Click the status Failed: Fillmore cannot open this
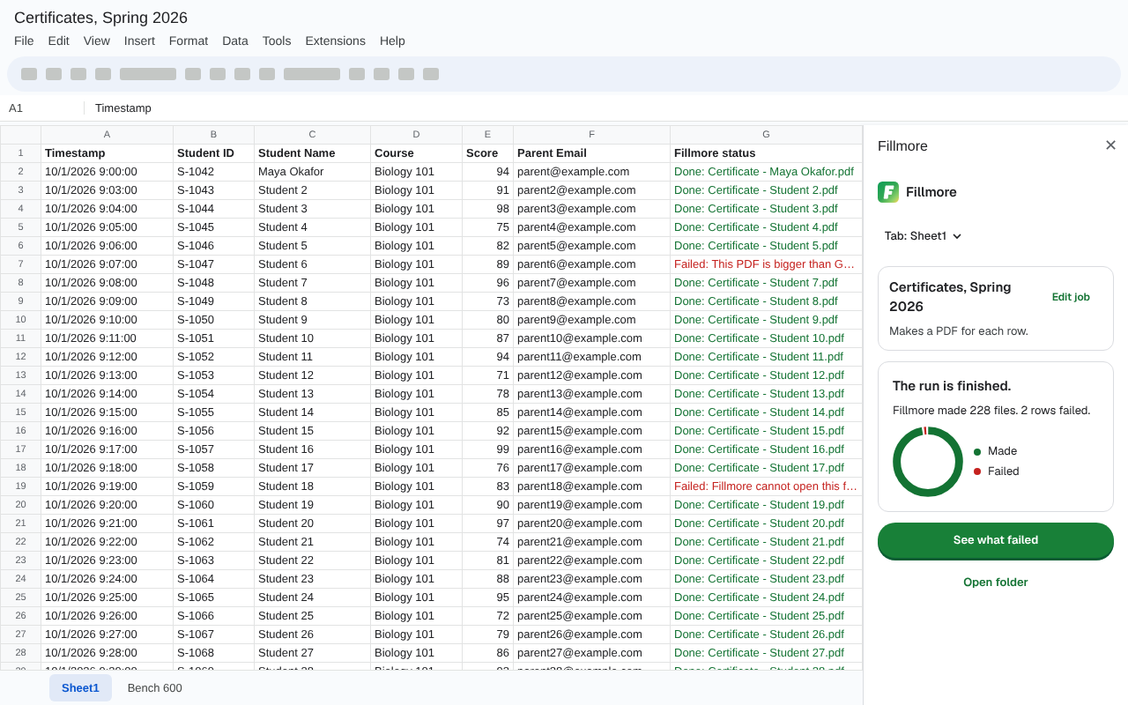This screenshot has height=705, width=1128. 766,486
